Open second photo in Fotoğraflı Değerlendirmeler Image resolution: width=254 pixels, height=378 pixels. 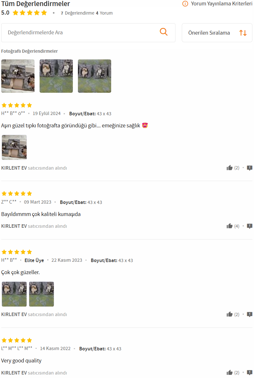[x=56, y=76]
